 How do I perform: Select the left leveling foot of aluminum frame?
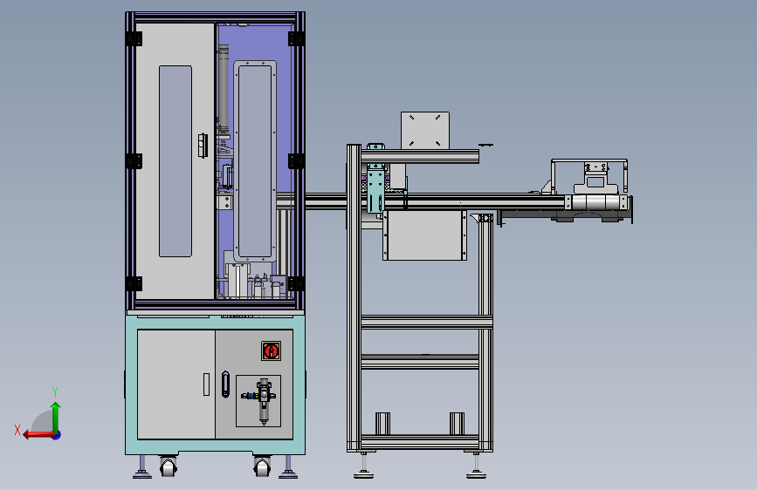pyautogui.click(x=363, y=466)
